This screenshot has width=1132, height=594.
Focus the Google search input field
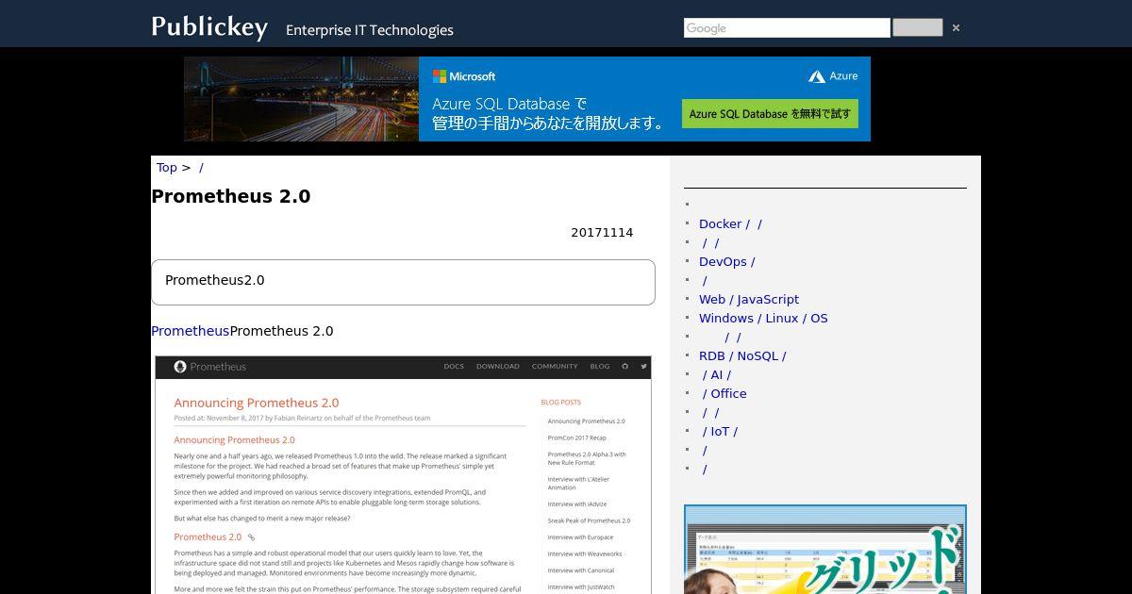pyautogui.click(x=787, y=28)
